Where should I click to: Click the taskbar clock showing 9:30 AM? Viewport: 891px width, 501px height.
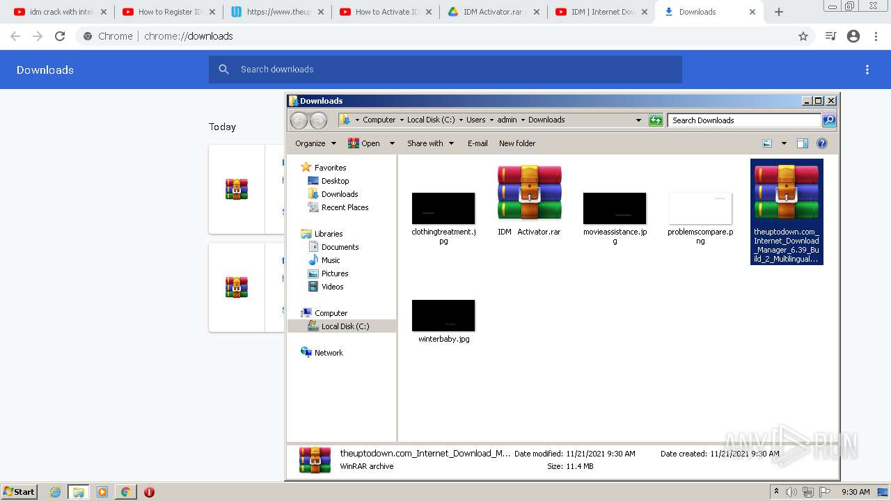coord(855,492)
